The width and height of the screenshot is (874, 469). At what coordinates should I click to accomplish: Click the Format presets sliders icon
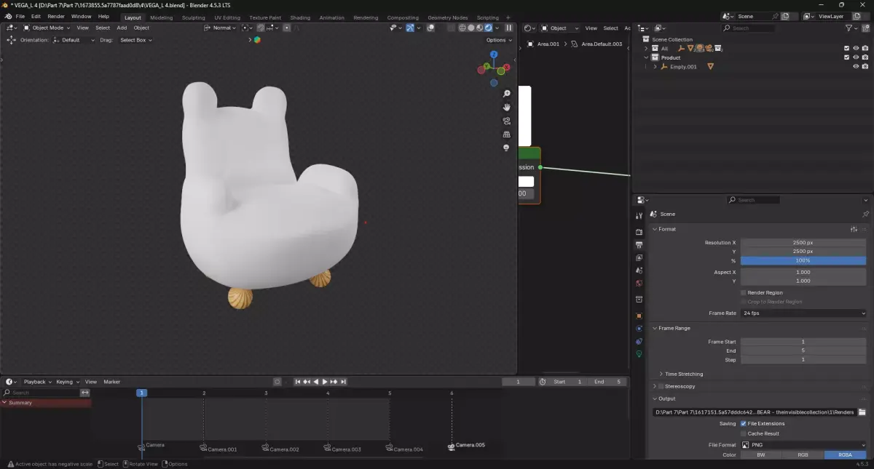pos(854,229)
